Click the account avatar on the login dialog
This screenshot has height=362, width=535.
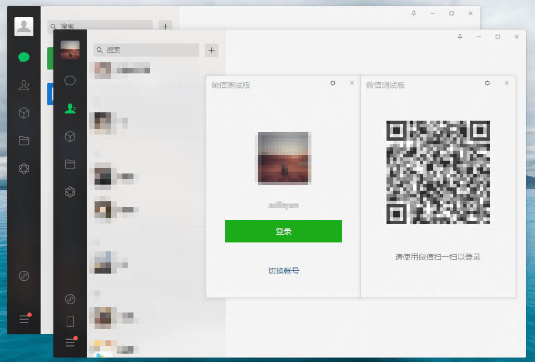click(283, 157)
